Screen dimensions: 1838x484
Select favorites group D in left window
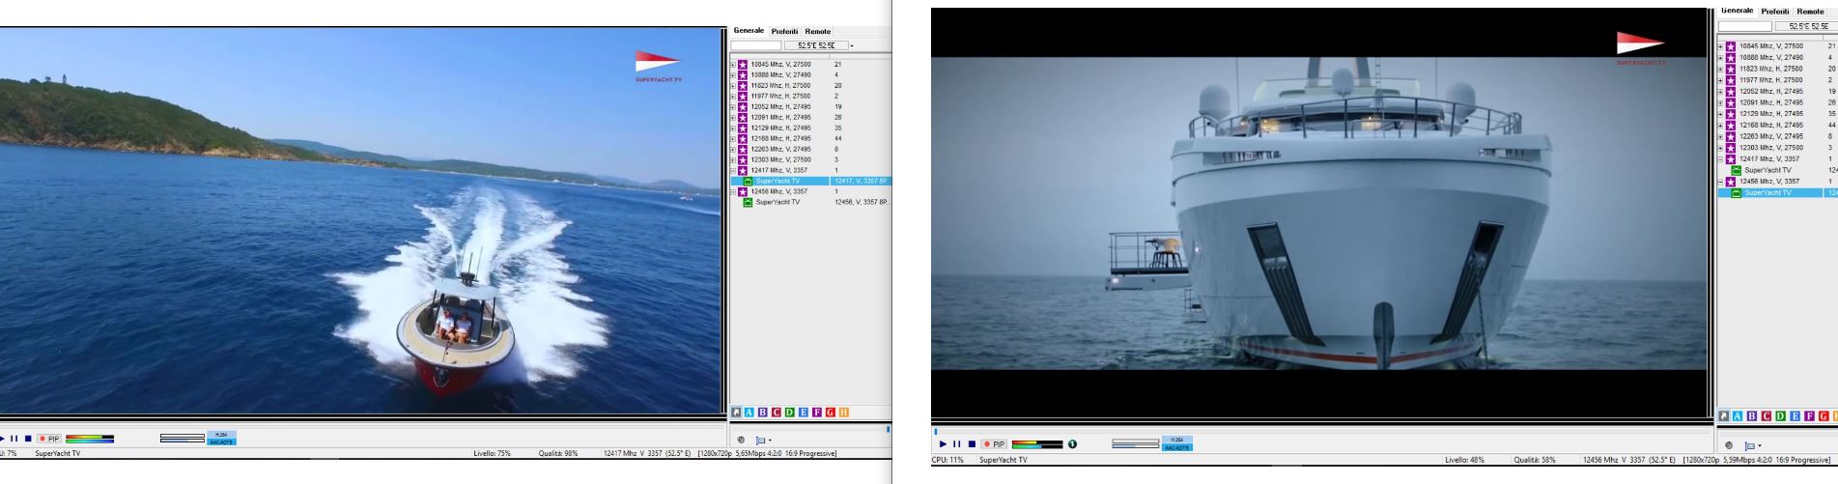click(x=789, y=413)
